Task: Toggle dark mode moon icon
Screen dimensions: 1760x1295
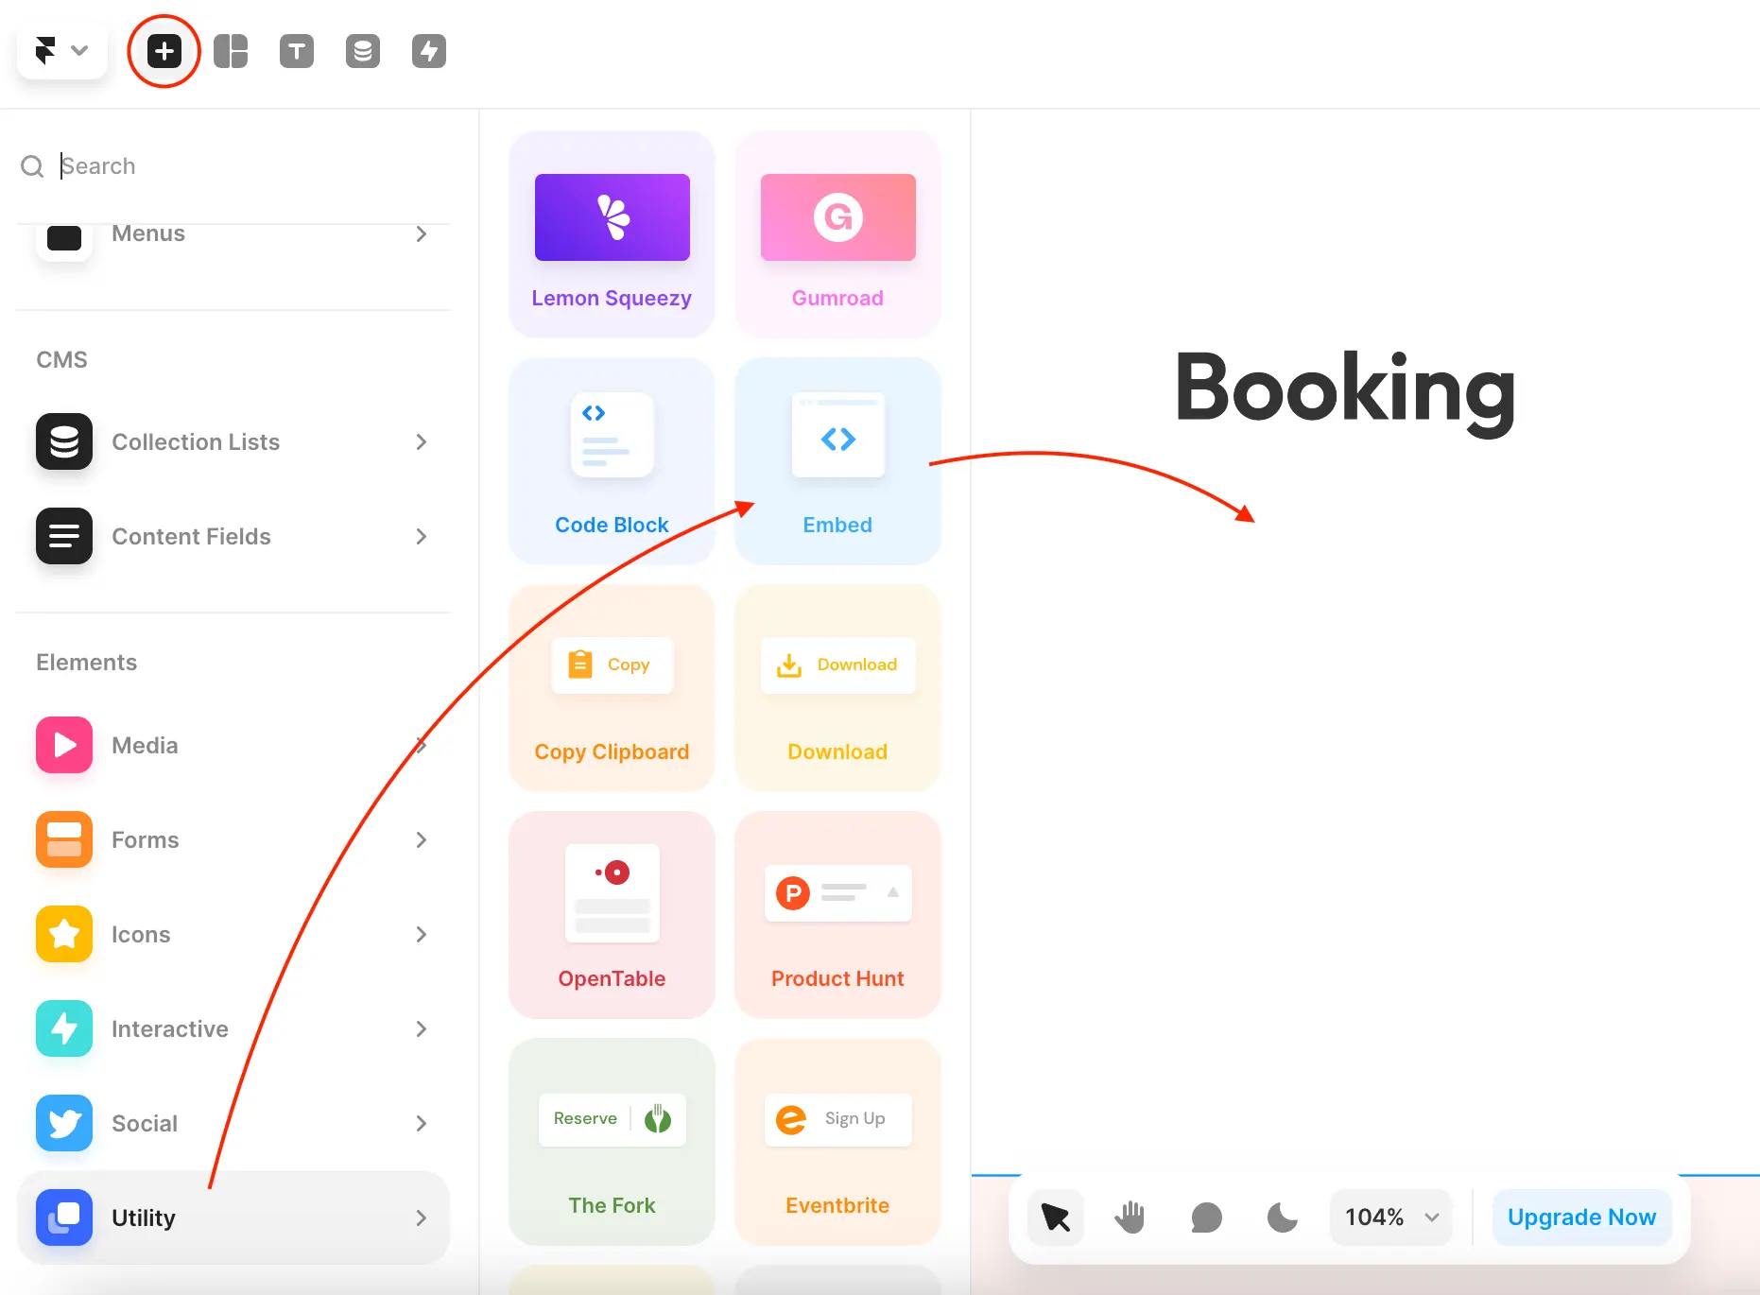Action: pos(1282,1217)
